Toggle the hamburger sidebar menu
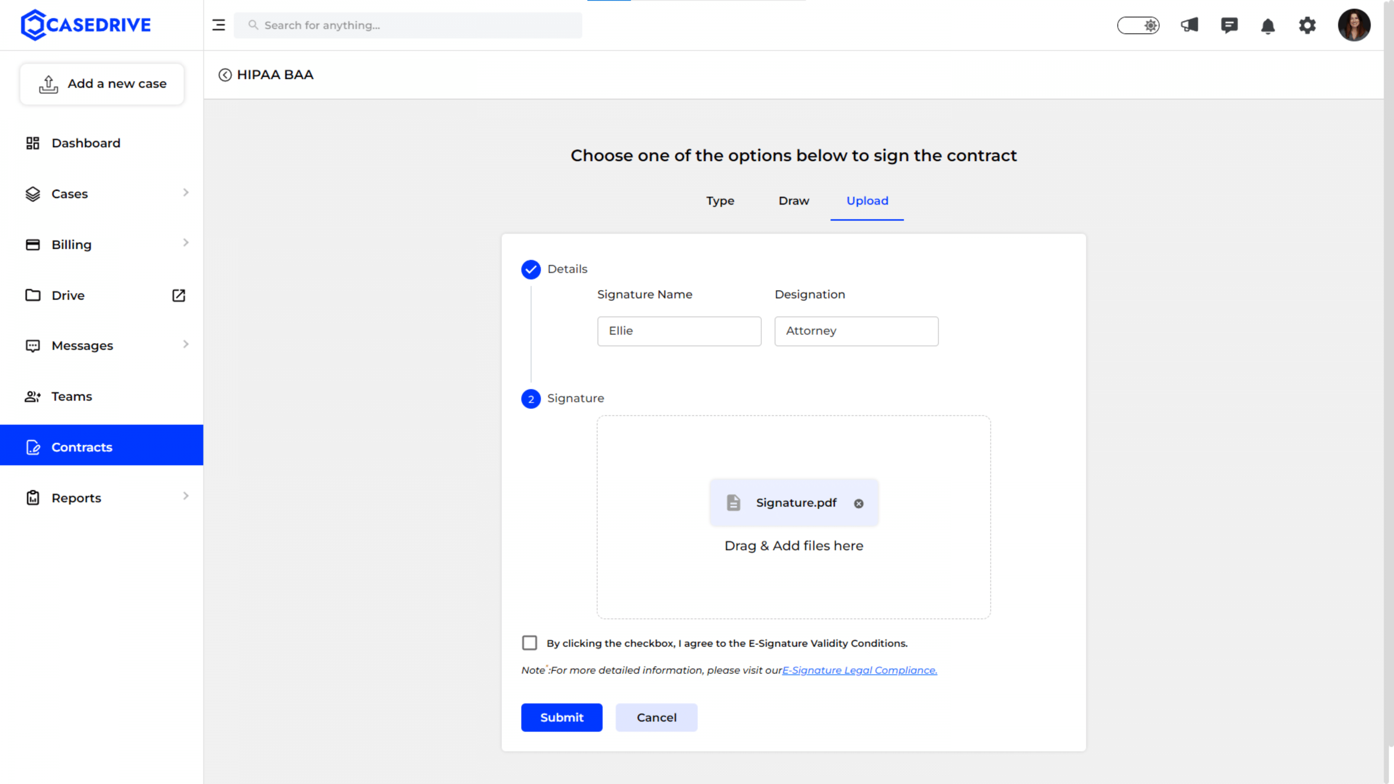Screen dimensions: 1394x784 point(219,25)
